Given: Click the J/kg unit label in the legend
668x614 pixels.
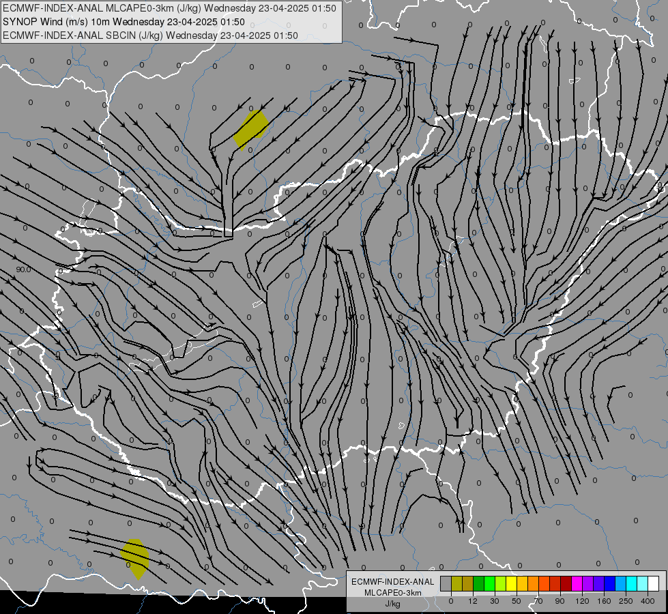Looking at the screenshot, I should pos(393,604).
